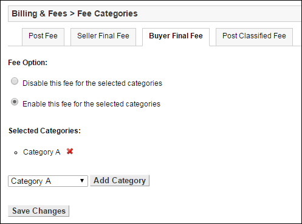Click the 'Disable this fee for the selected categories' label

point(92,83)
